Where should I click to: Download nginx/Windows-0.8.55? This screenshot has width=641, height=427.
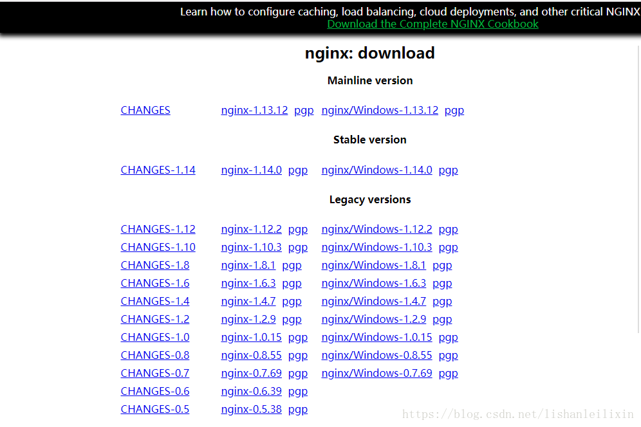pyautogui.click(x=376, y=355)
